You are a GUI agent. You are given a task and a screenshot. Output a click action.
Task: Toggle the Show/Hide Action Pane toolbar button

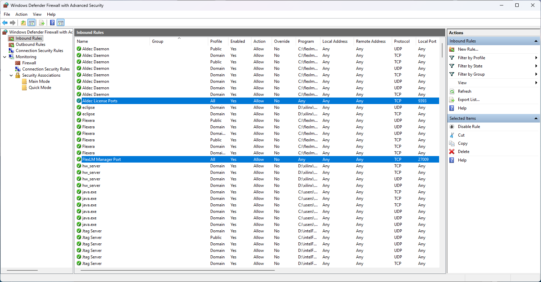[x=61, y=23]
